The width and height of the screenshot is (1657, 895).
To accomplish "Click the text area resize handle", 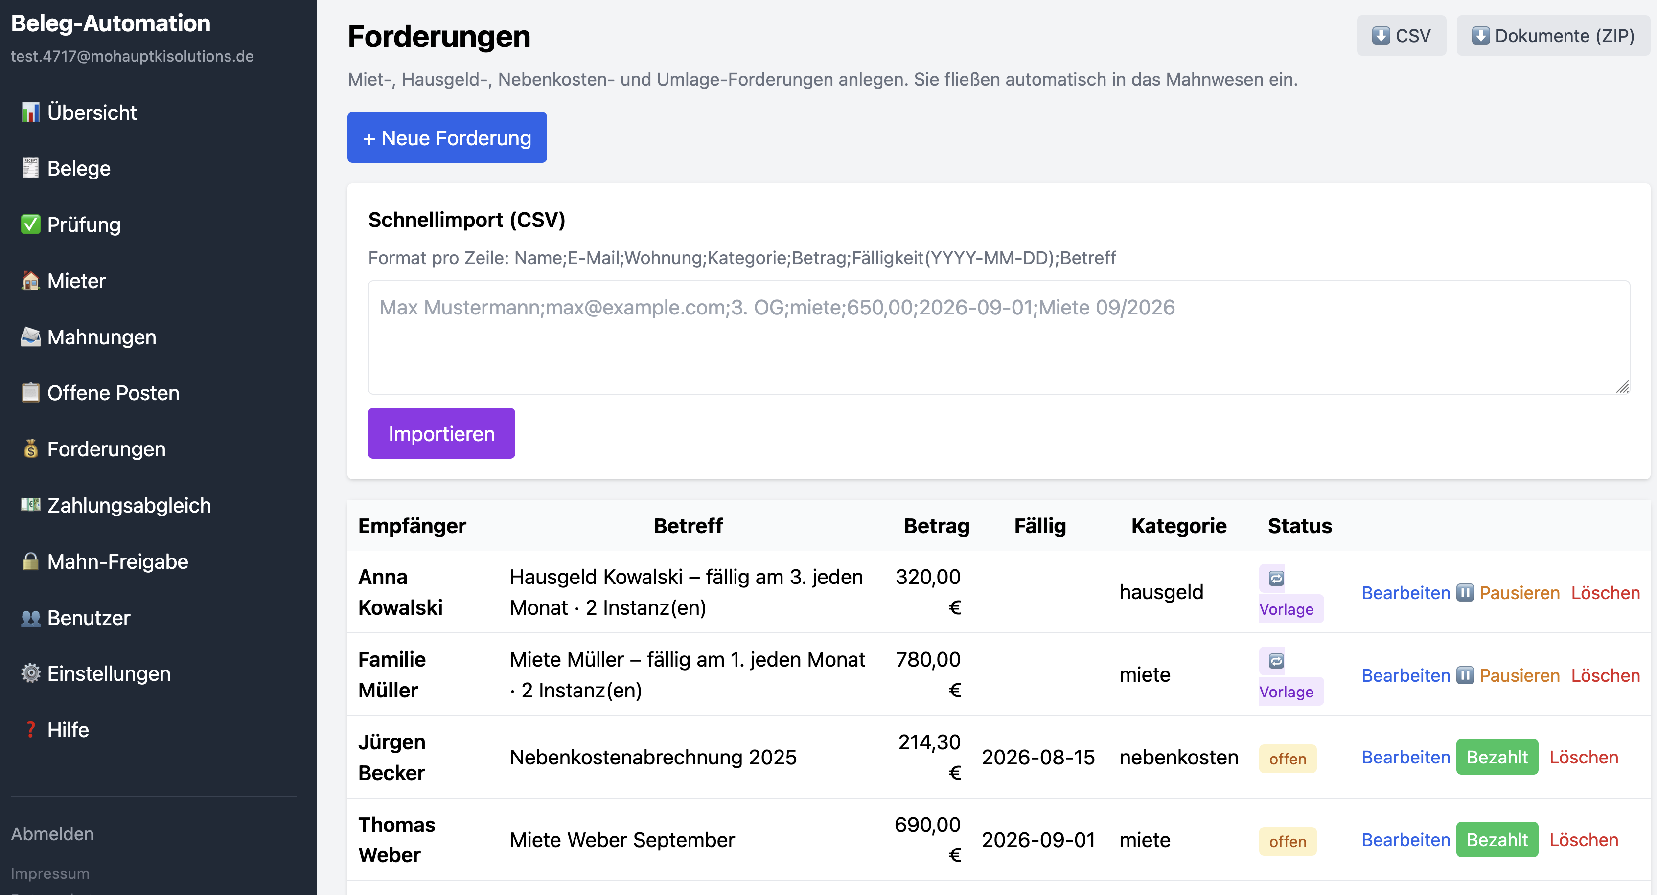I will coord(1622,386).
